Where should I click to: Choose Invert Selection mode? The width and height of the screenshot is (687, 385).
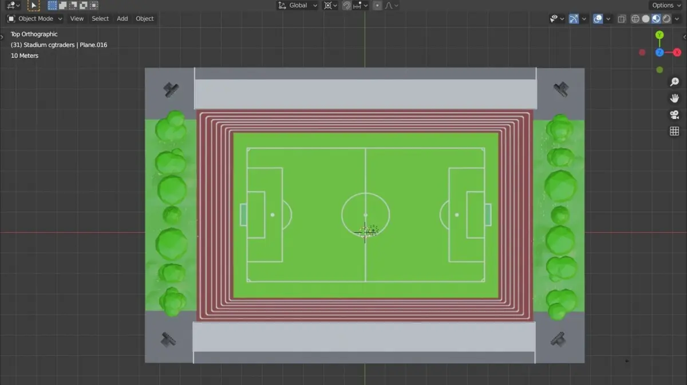point(84,5)
